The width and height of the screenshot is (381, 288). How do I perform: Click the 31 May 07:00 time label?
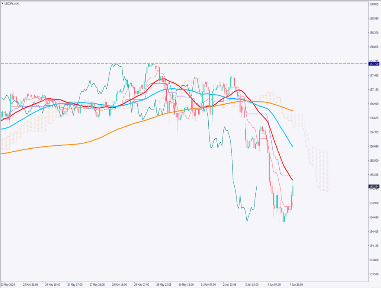pyautogui.click(x=208, y=284)
